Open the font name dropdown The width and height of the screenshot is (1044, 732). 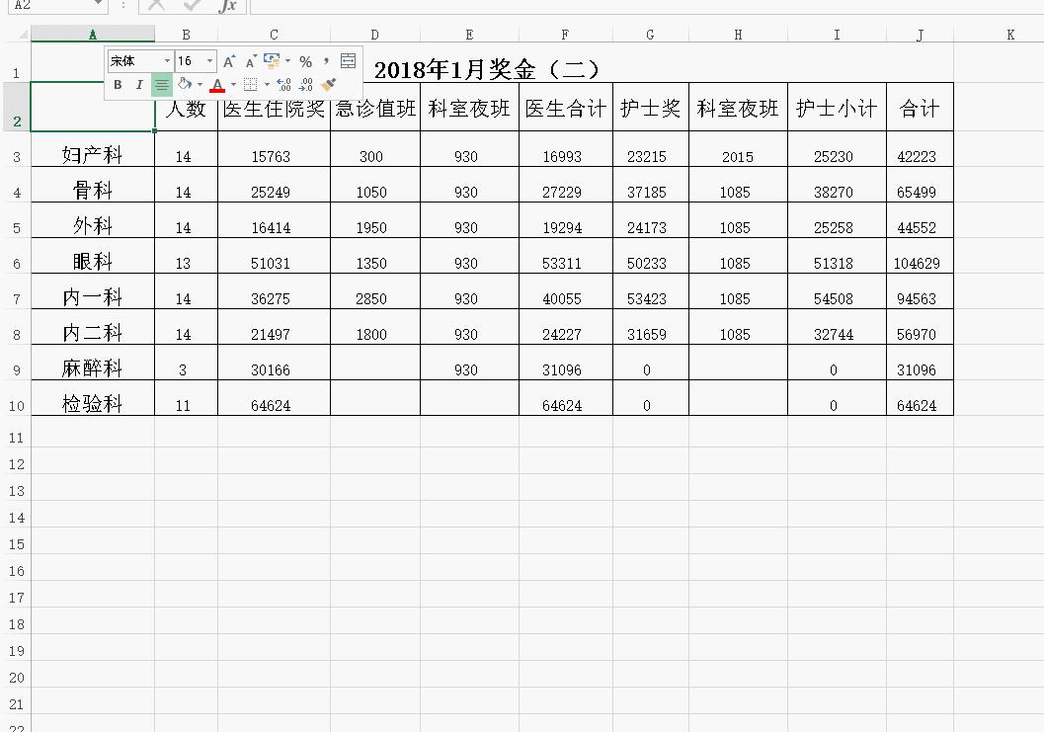(167, 59)
